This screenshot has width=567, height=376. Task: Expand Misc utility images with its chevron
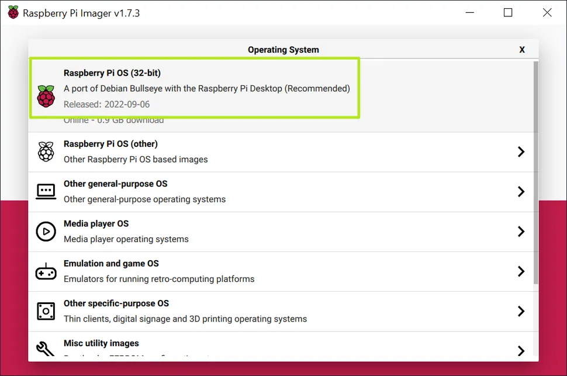pos(521,351)
